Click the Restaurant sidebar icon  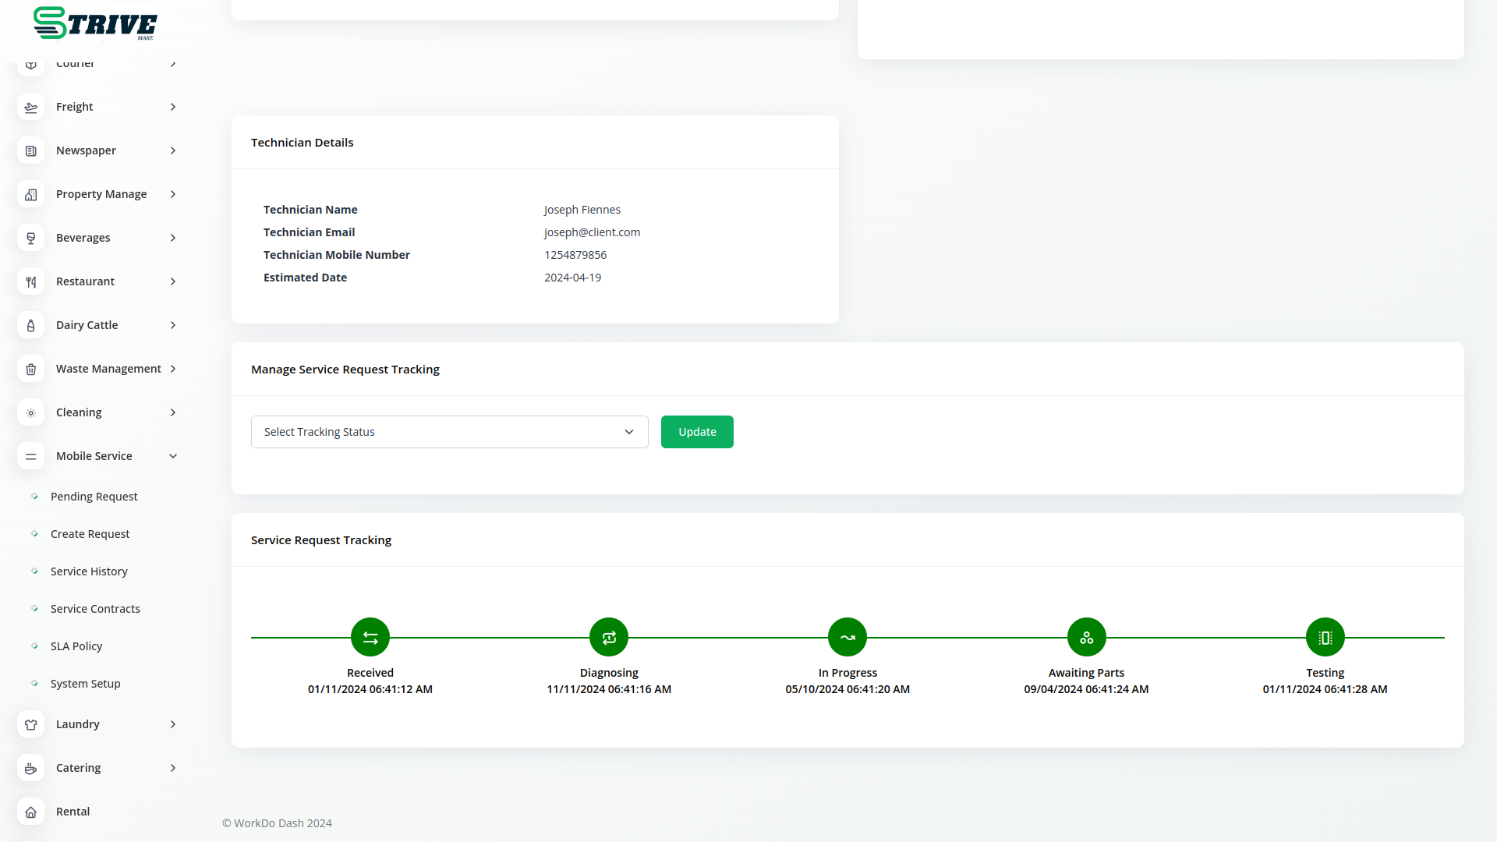tap(30, 281)
